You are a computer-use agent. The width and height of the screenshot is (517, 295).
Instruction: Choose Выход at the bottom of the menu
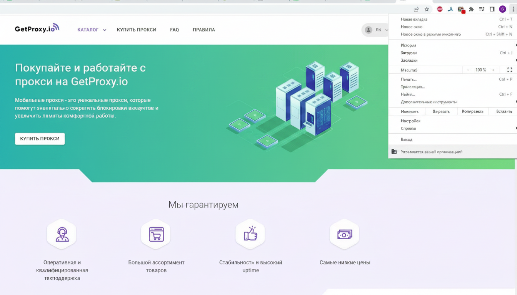[453, 139]
